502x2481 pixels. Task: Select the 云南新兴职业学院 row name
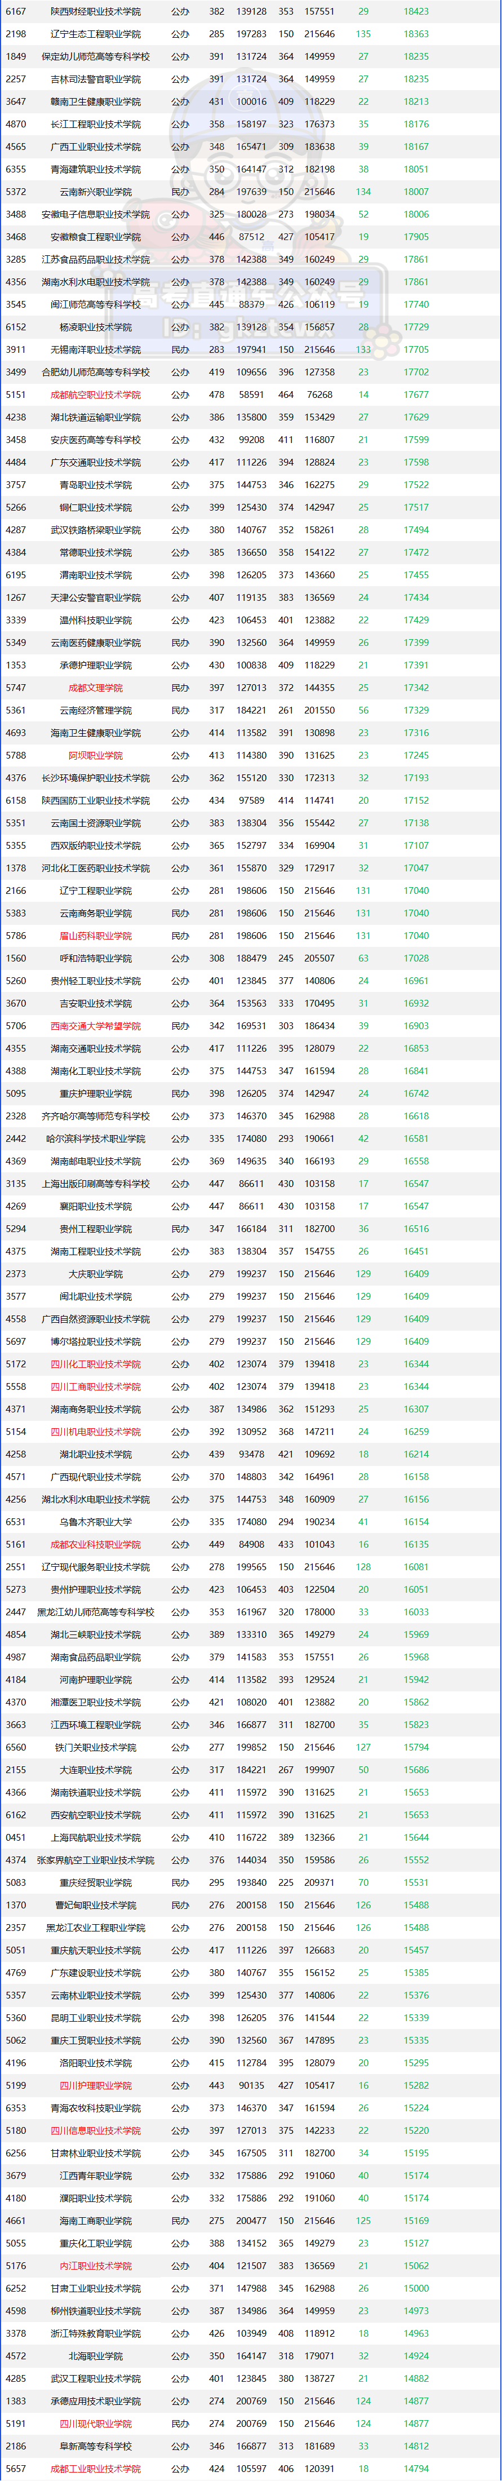(95, 192)
